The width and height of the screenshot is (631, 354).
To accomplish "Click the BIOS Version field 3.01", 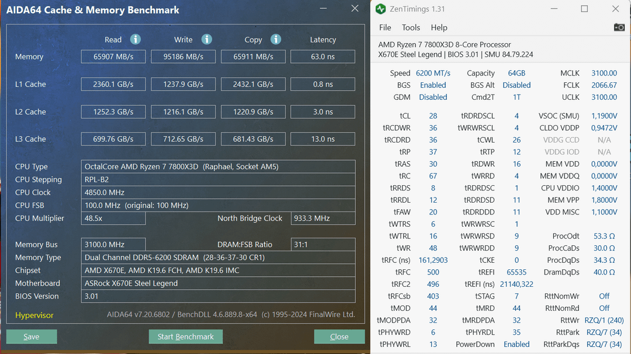I will pos(218,296).
